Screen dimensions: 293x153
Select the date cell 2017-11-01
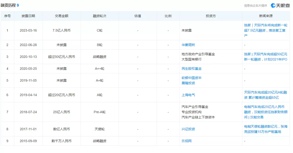click(x=28, y=129)
